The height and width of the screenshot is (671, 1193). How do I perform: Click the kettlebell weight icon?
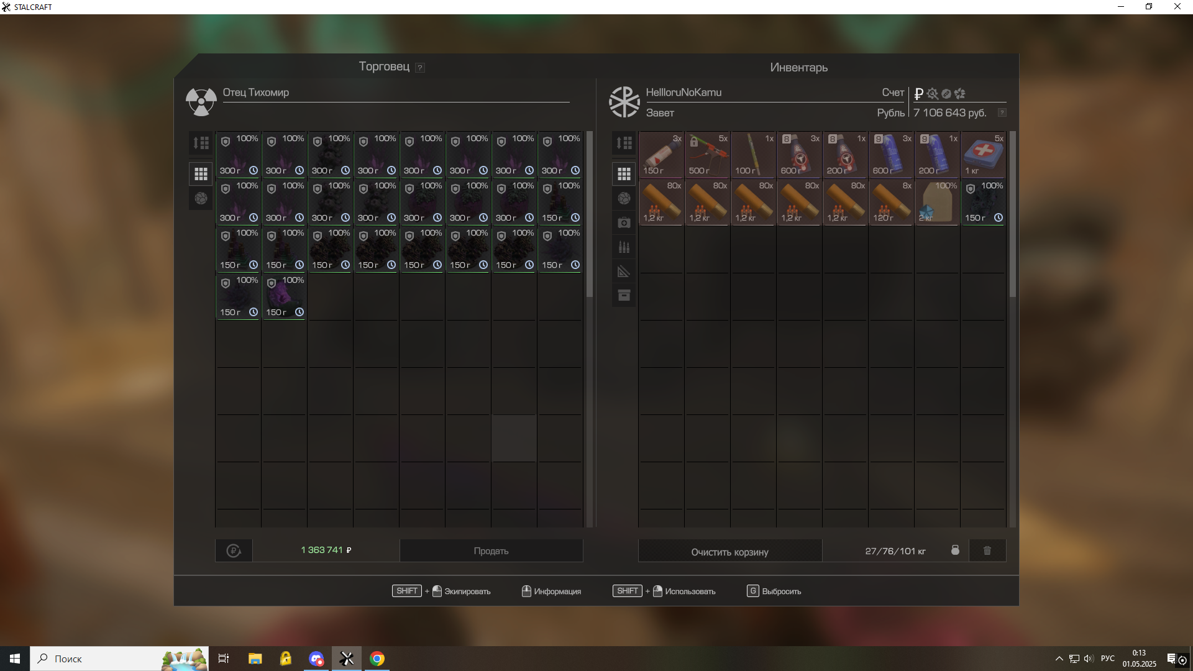[955, 550]
